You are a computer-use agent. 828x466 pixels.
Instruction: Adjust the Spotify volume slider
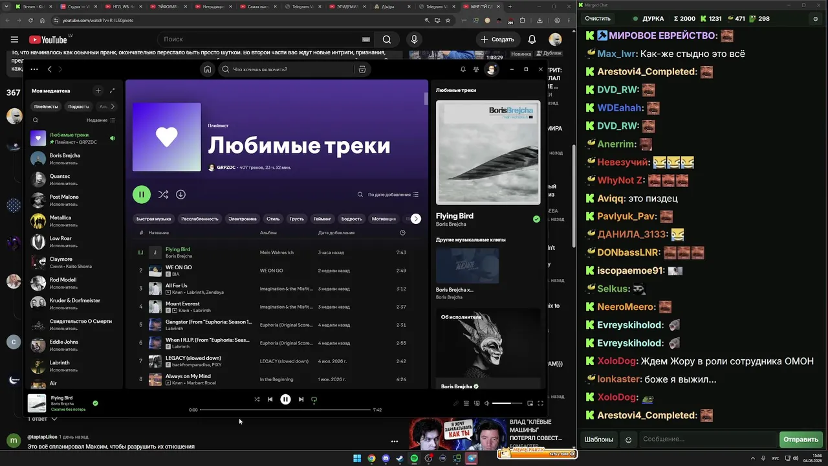click(507, 403)
